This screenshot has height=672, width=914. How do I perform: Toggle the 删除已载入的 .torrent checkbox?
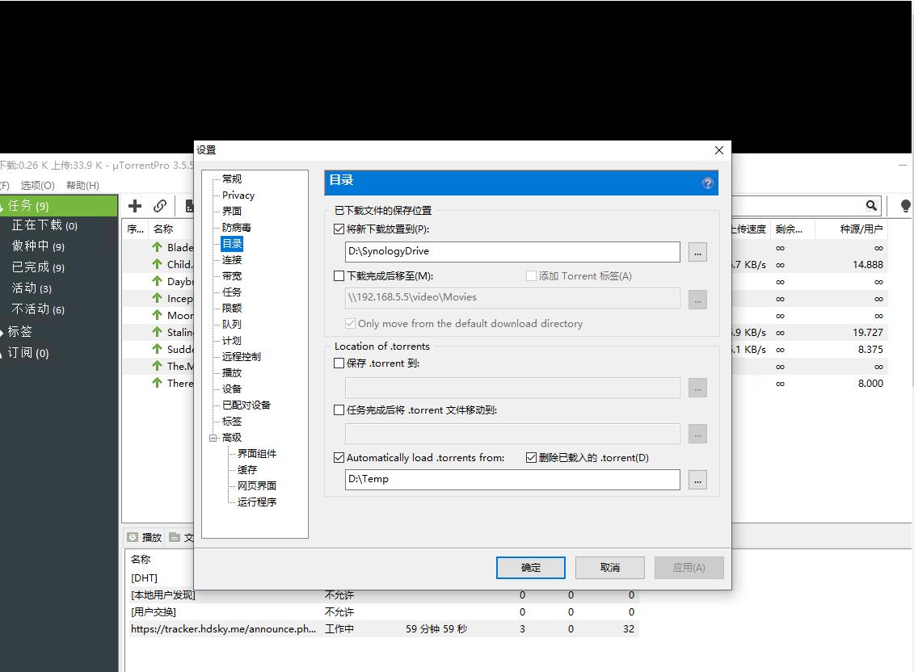coord(531,458)
